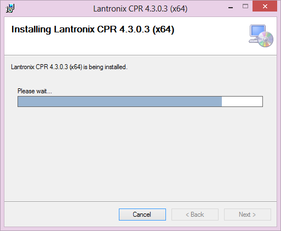Image resolution: width=281 pixels, height=231 pixels.
Task: Click the pink window border at the bottom edge
Action: pos(140,229)
